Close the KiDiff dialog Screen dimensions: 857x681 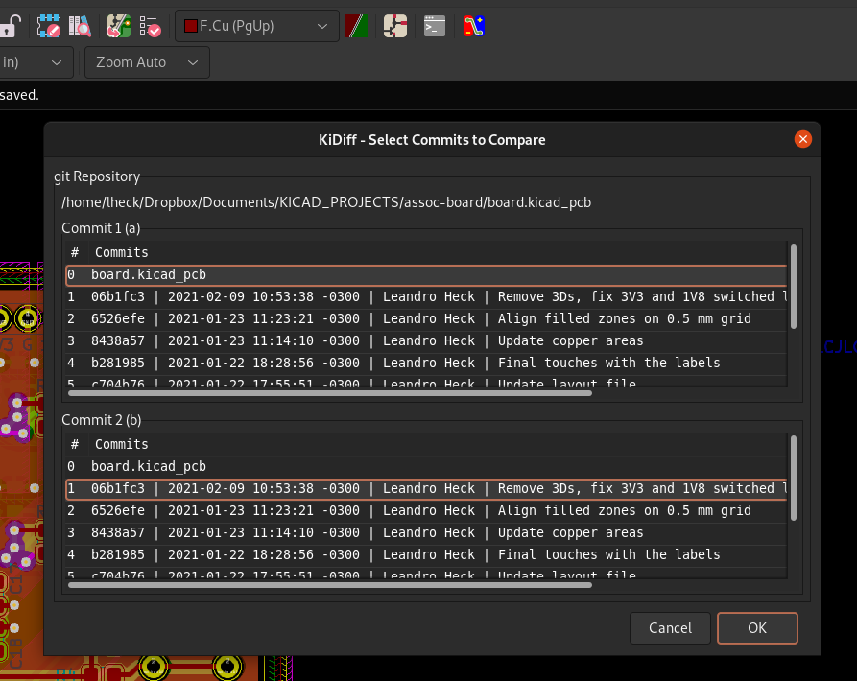803,139
